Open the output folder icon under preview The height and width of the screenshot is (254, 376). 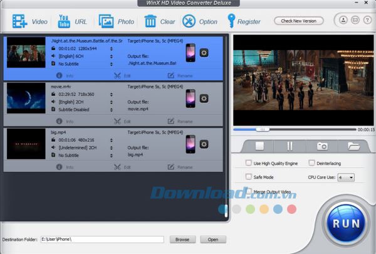353,146
